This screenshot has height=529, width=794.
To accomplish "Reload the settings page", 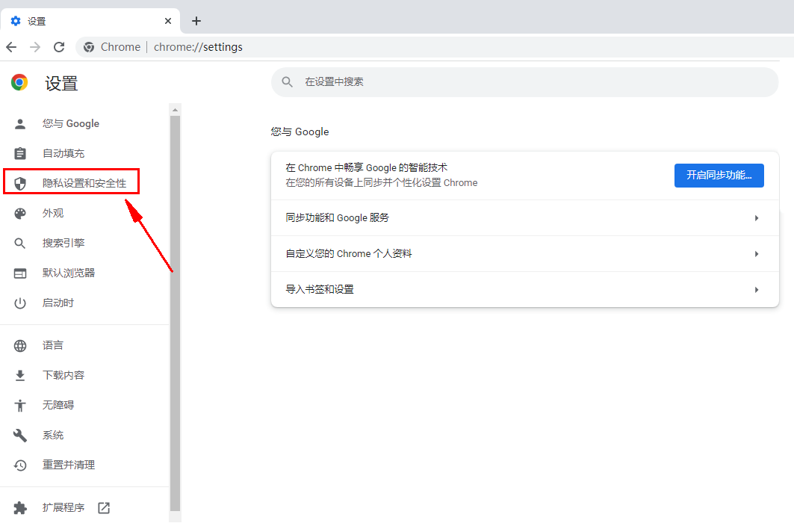I will pyautogui.click(x=59, y=47).
